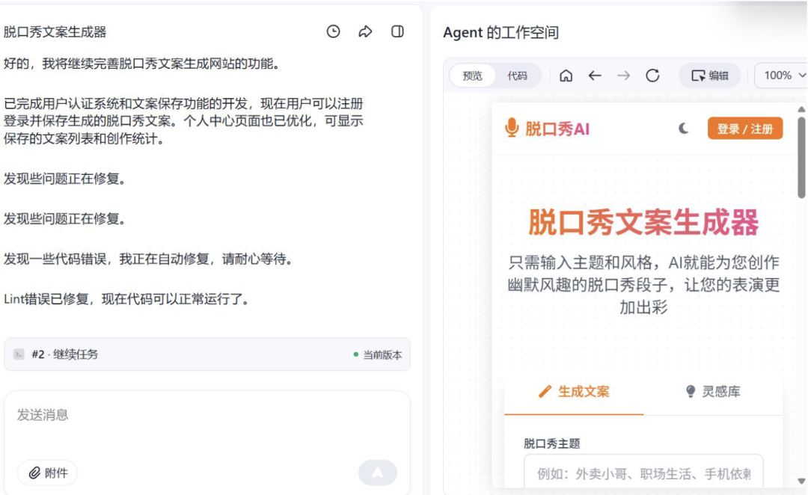Click the 当前版本 status label
This screenshot has width=808, height=495.
pyautogui.click(x=379, y=355)
